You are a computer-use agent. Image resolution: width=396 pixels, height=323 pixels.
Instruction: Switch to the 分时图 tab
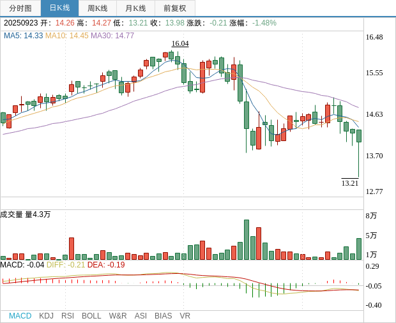point(20,8)
